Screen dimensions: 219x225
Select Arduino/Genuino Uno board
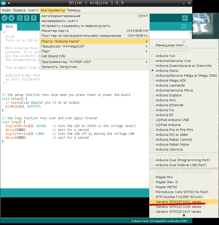tap(184, 61)
